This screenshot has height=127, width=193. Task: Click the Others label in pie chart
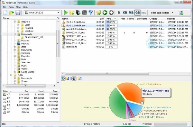coord(133,120)
